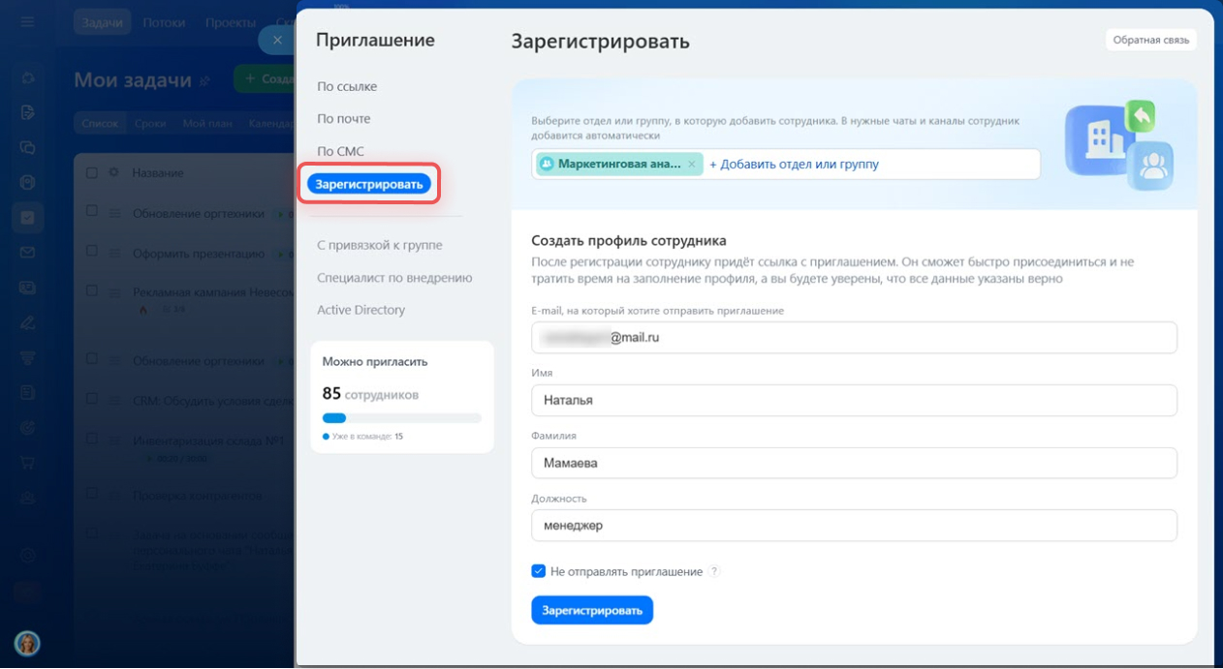Image resolution: width=1223 pixels, height=669 pixels.
Task: Close the invitation side panel
Action: pyautogui.click(x=277, y=40)
